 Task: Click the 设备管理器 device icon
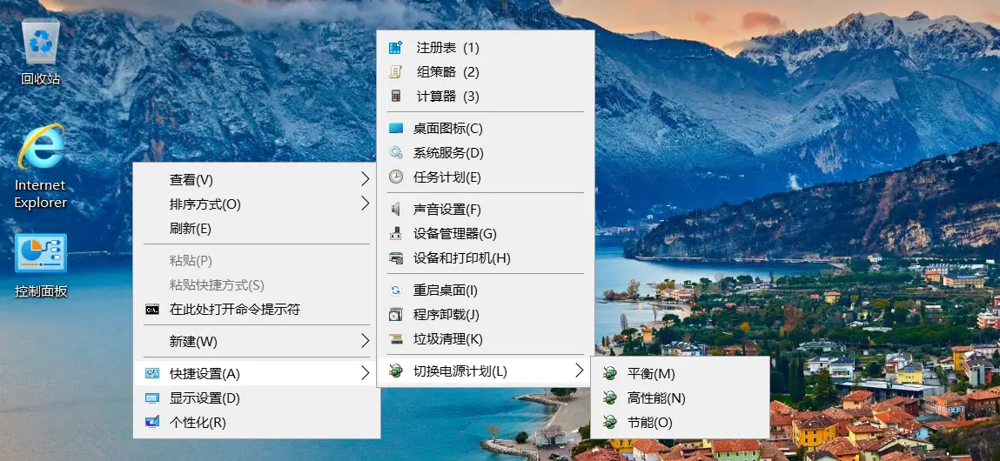[x=396, y=233]
